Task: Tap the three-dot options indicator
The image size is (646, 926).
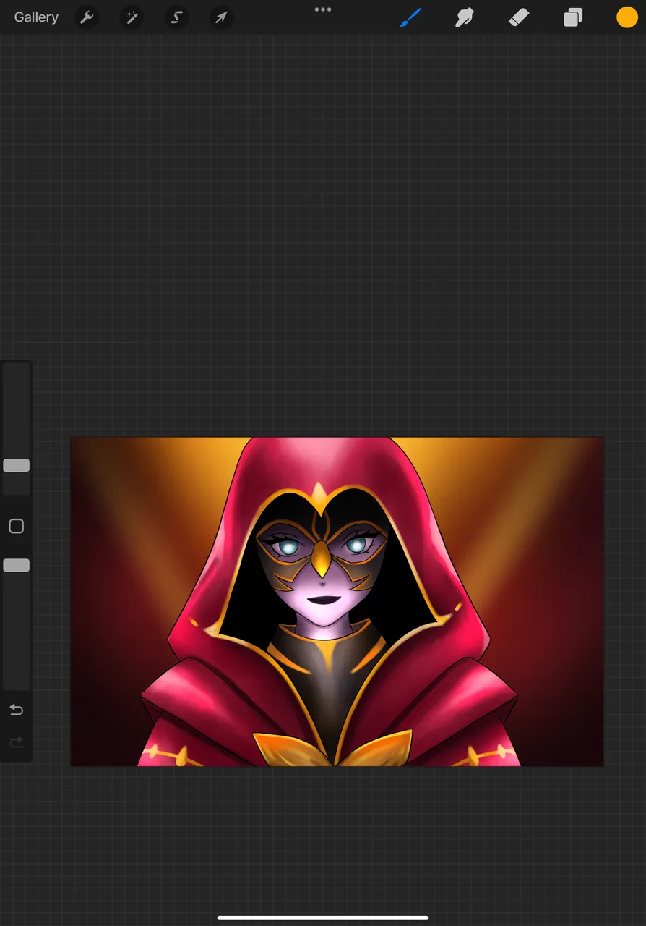Action: click(x=323, y=9)
